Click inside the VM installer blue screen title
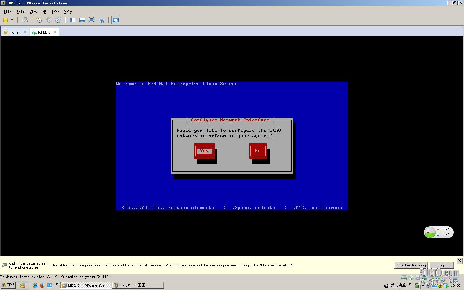 (177, 84)
